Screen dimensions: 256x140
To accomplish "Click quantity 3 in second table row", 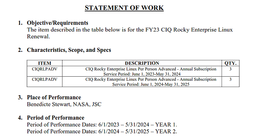I will (x=230, y=79).
